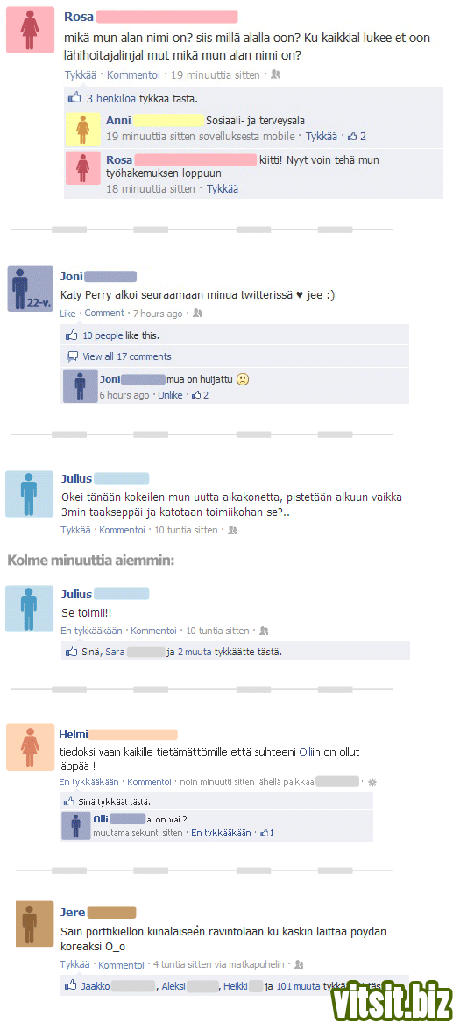Unlike Joni's mua on huijattu comment
This screenshot has height=1023, width=453.
click(170, 395)
